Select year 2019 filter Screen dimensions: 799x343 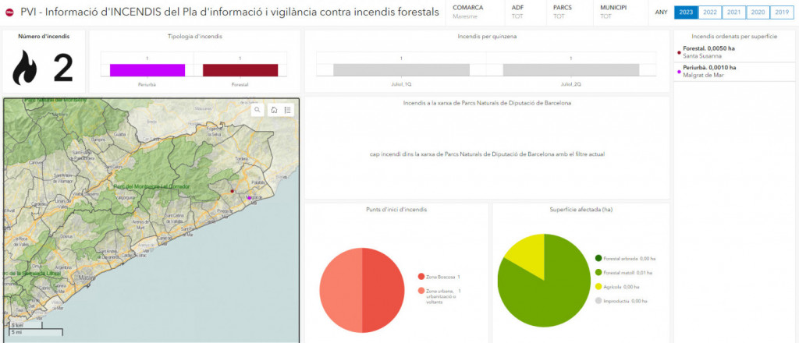(x=780, y=12)
